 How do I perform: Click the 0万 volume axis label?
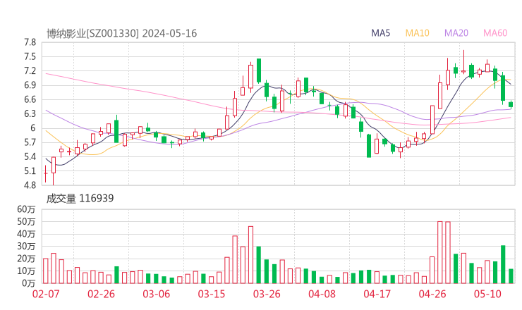click(28, 283)
